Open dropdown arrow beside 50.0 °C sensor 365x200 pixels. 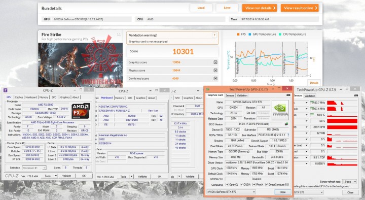[x=306, y=115]
